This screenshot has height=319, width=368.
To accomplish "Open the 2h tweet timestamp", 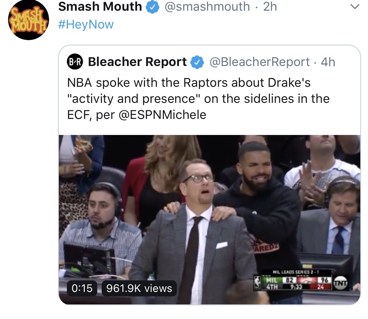I will [x=270, y=7].
